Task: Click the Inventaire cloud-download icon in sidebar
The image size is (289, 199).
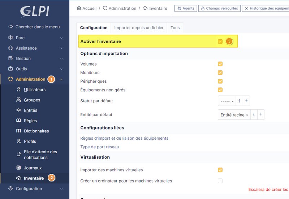Action: [x=18, y=178]
